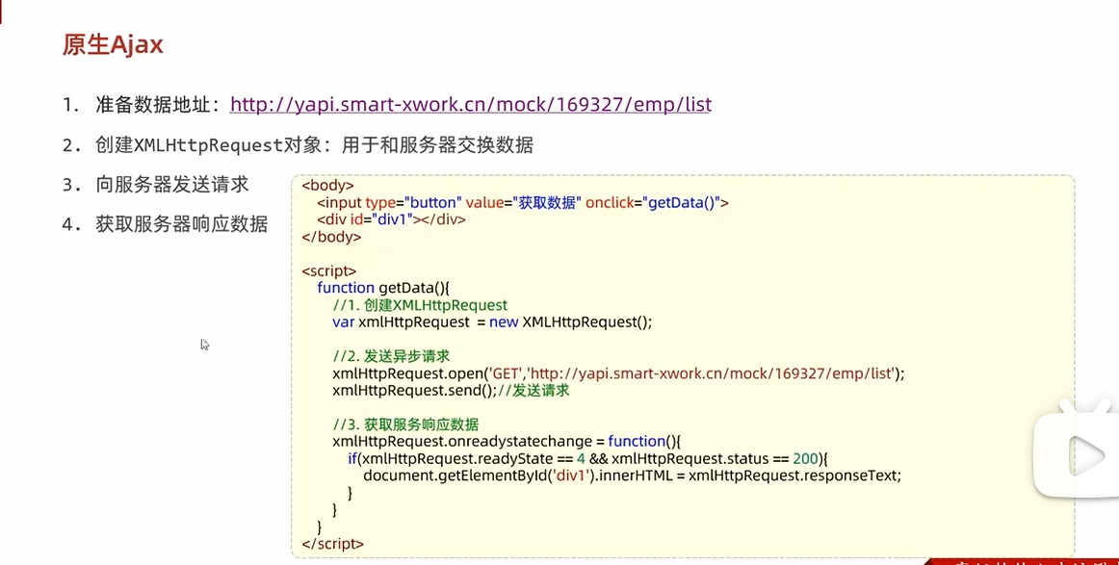
Task: Click the onreadystatechange = function(){ line
Action: [x=507, y=442]
